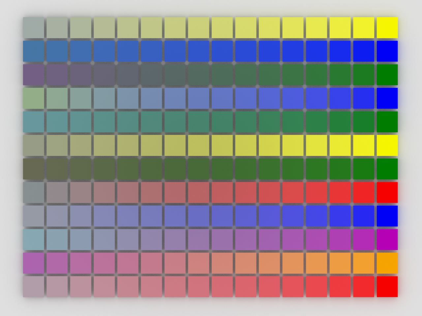Choose the olive-gray swatch starting the olive-to-yellow row
The width and height of the screenshot is (422, 316).
click(x=33, y=145)
